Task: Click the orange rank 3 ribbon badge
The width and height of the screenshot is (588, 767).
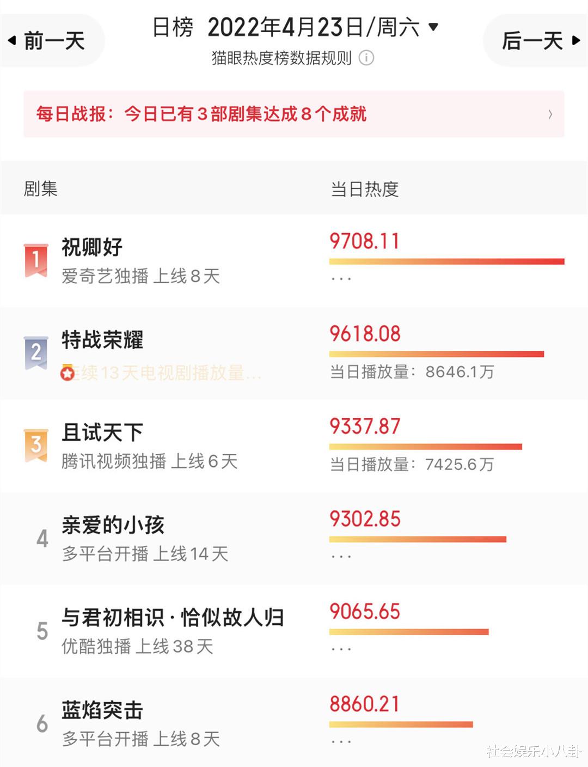Action: pos(36,446)
